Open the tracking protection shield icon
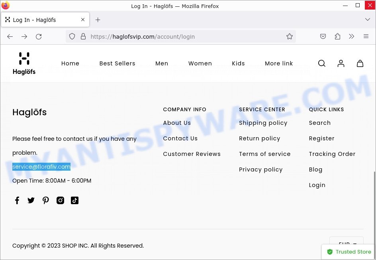 point(72,37)
